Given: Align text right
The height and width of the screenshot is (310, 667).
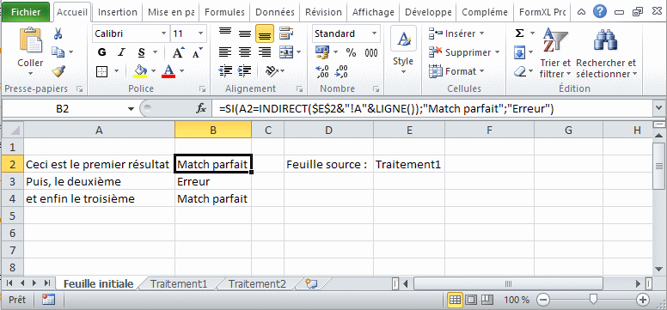Looking at the screenshot, I should pos(265,52).
